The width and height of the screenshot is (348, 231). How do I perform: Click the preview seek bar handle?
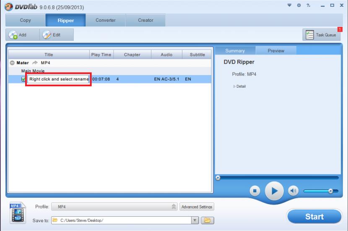tap(218, 177)
